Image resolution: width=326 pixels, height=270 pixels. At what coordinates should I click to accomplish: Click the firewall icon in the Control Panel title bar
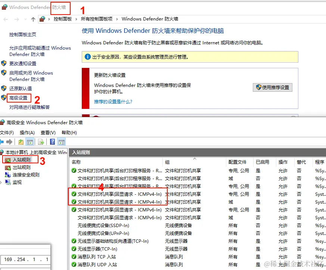pyautogui.click(x=4, y=7)
